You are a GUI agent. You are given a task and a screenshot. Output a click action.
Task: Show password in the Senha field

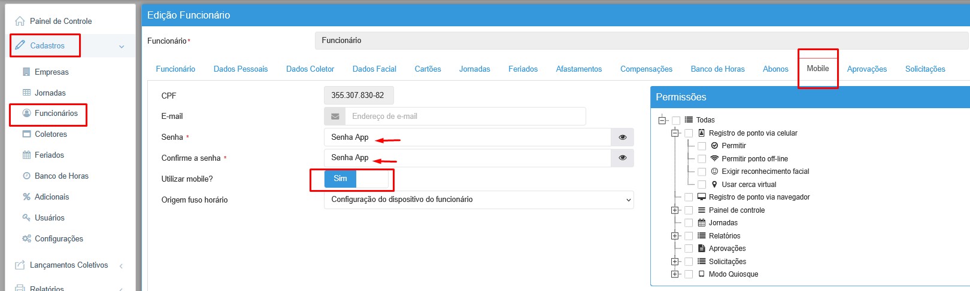coord(622,137)
